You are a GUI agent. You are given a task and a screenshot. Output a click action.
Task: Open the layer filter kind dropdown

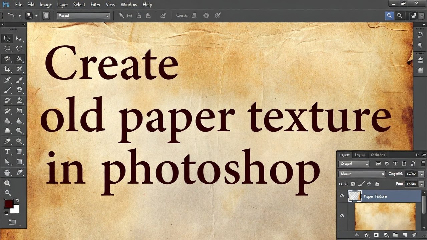354,164
